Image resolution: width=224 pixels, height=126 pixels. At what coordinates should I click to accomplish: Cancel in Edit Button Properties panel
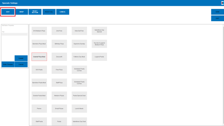pyautogui.click(x=21, y=64)
